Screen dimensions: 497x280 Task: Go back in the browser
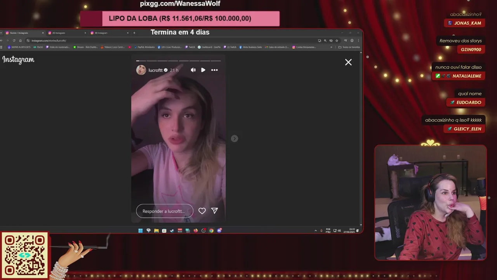click(x=2, y=40)
